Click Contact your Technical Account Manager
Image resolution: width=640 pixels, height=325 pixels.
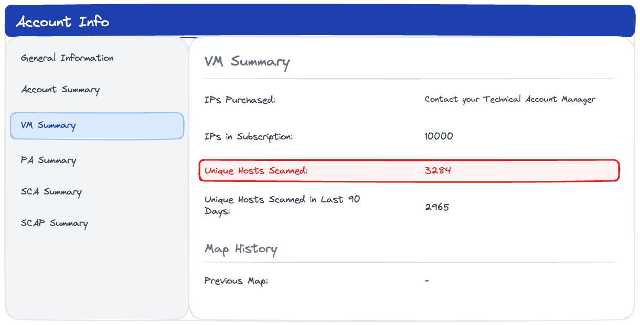point(510,99)
